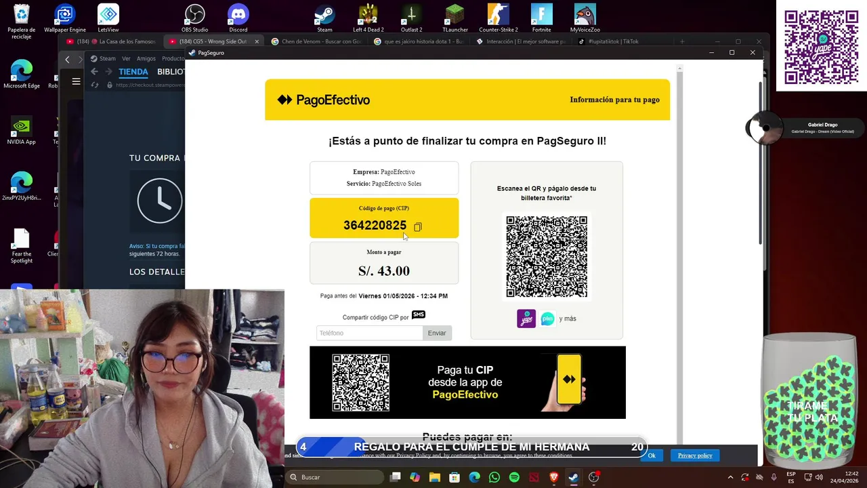Click the PagoEfectivo app banner QR code
The image size is (867, 488).
tap(360, 382)
